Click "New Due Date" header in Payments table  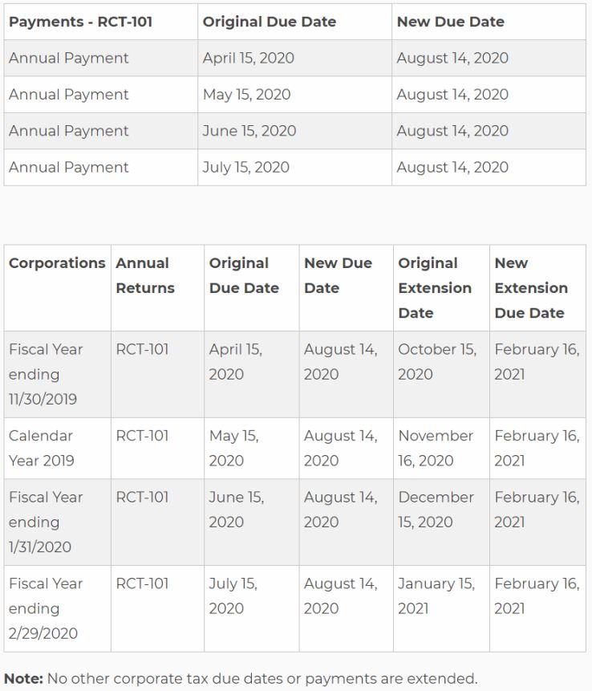click(x=451, y=22)
